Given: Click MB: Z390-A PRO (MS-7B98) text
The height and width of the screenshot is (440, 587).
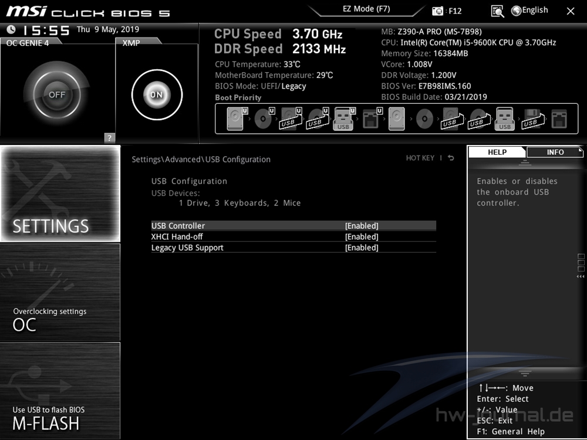Looking at the screenshot, I should 431,32.
